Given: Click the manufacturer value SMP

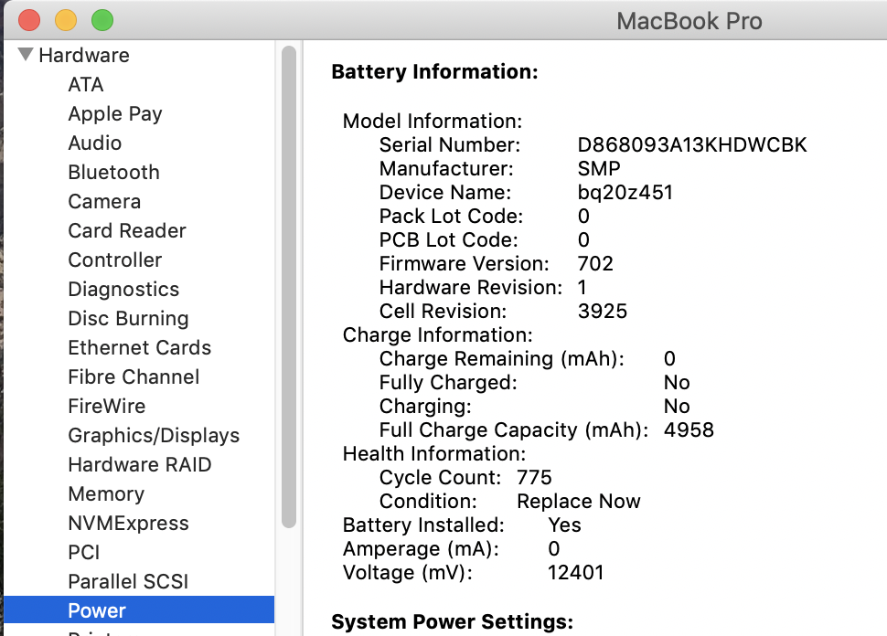Looking at the screenshot, I should click(x=599, y=169).
